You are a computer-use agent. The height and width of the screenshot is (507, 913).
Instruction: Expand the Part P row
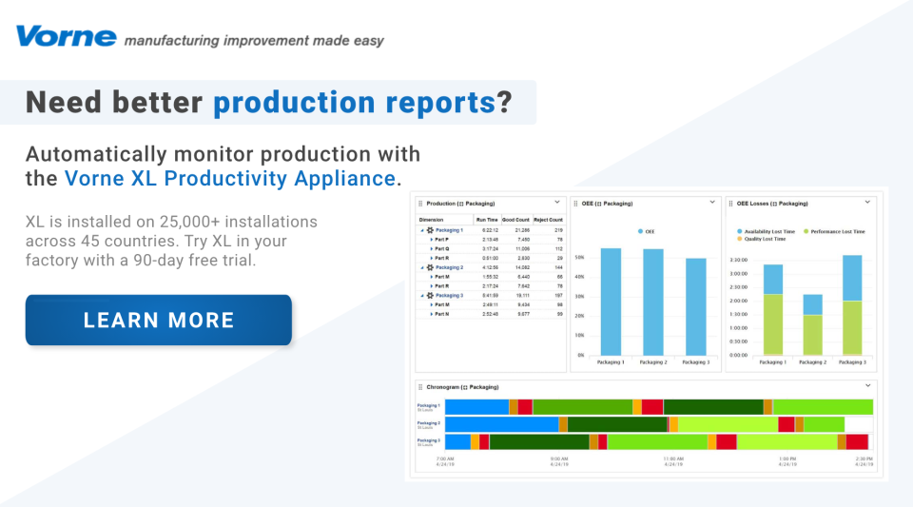point(432,240)
